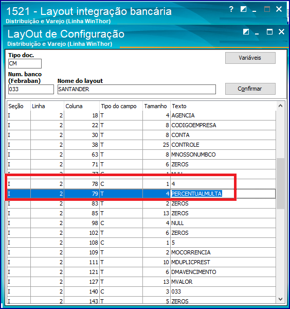The width and height of the screenshot is (290, 309).
Task: Click Tamanho value 10 in MDUPLICPREST row
Action: coord(156,262)
